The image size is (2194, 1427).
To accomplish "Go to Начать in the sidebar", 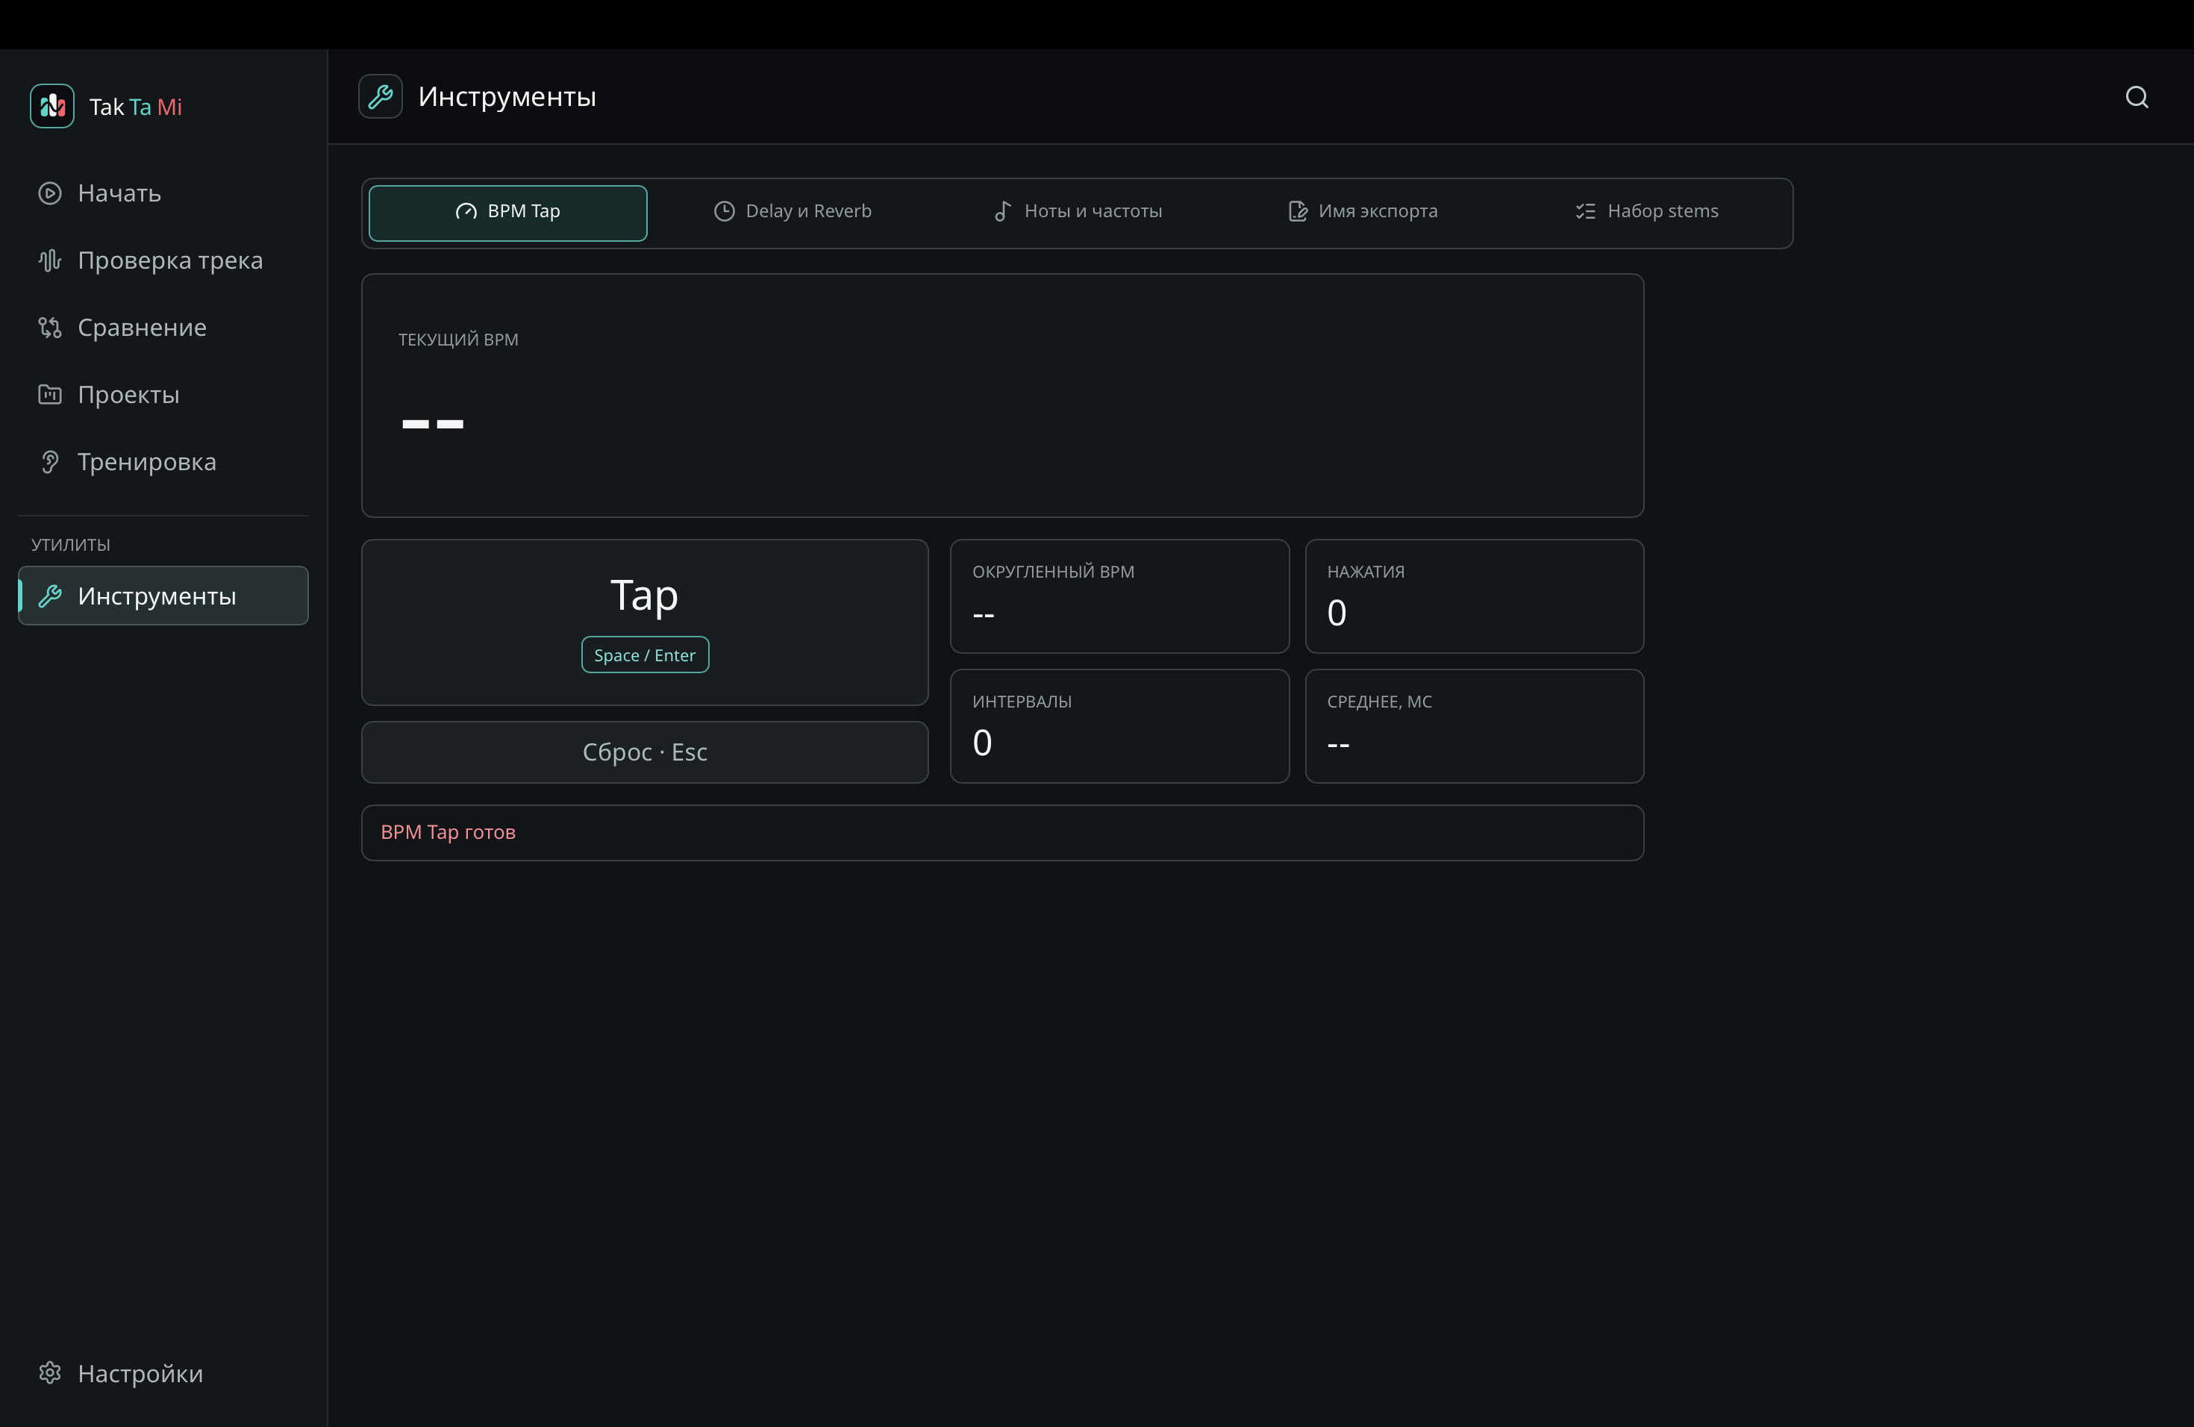I will [x=163, y=193].
